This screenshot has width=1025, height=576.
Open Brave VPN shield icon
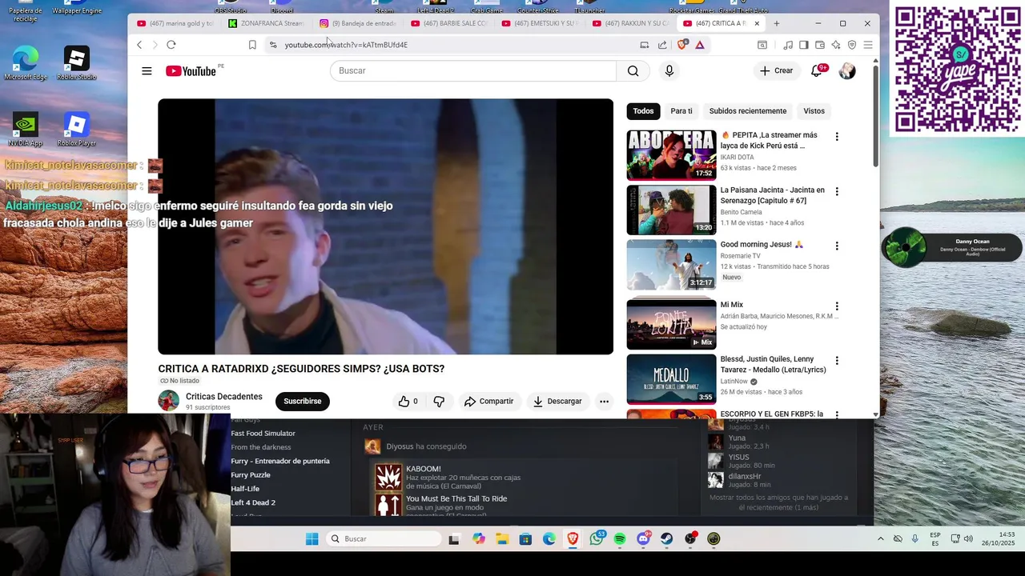click(852, 45)
